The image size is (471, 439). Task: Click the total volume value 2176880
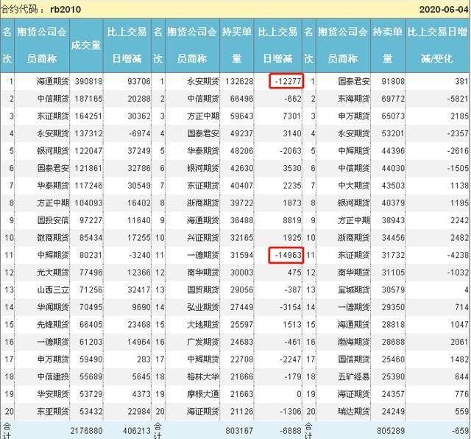[x=86, y=429]
